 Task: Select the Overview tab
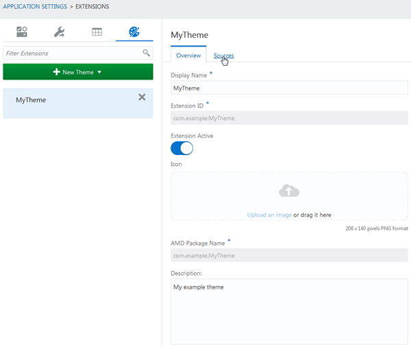(188, 56)
